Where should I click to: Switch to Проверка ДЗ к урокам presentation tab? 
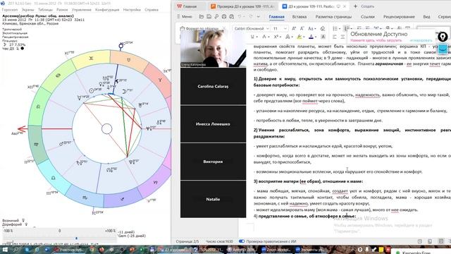242,6
